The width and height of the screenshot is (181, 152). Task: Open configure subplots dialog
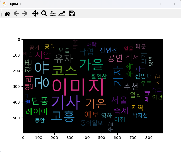[x=53, y=14]
